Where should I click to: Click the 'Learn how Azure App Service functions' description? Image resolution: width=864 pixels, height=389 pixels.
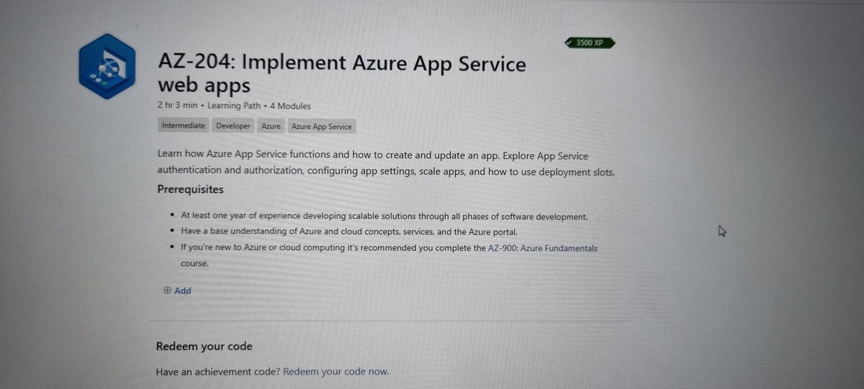pyautogui.click(x=386, y=164)
